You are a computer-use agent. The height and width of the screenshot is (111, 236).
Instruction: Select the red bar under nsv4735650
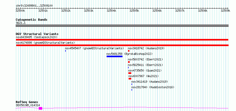point(130,73)
